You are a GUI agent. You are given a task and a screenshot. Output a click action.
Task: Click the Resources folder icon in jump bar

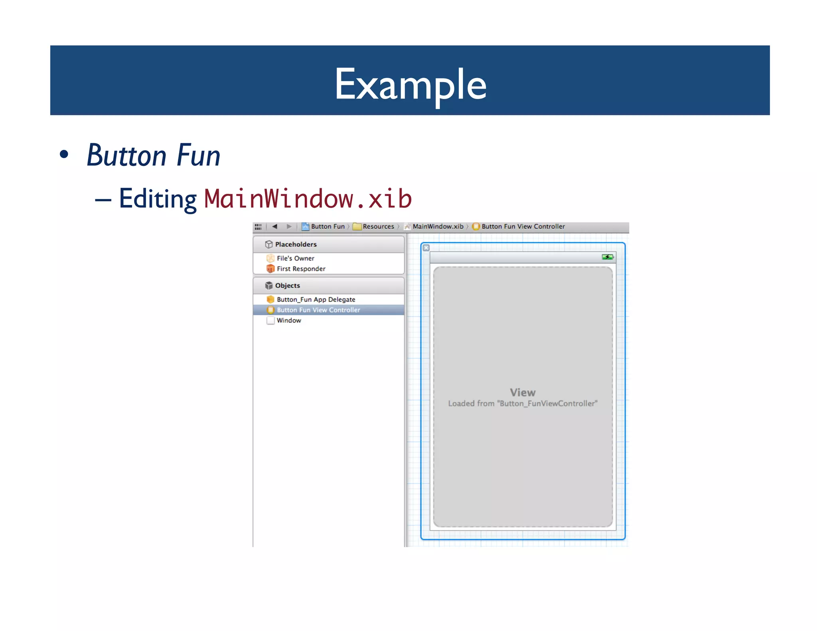tap(357, 227)
